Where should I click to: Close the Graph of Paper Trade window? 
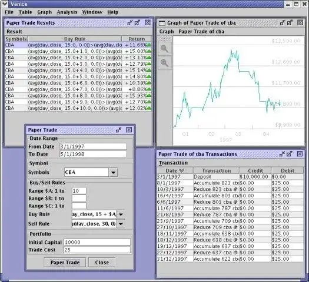[300, 22]
